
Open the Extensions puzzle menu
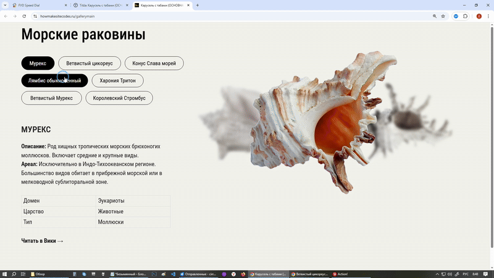(x=465, y=16)
